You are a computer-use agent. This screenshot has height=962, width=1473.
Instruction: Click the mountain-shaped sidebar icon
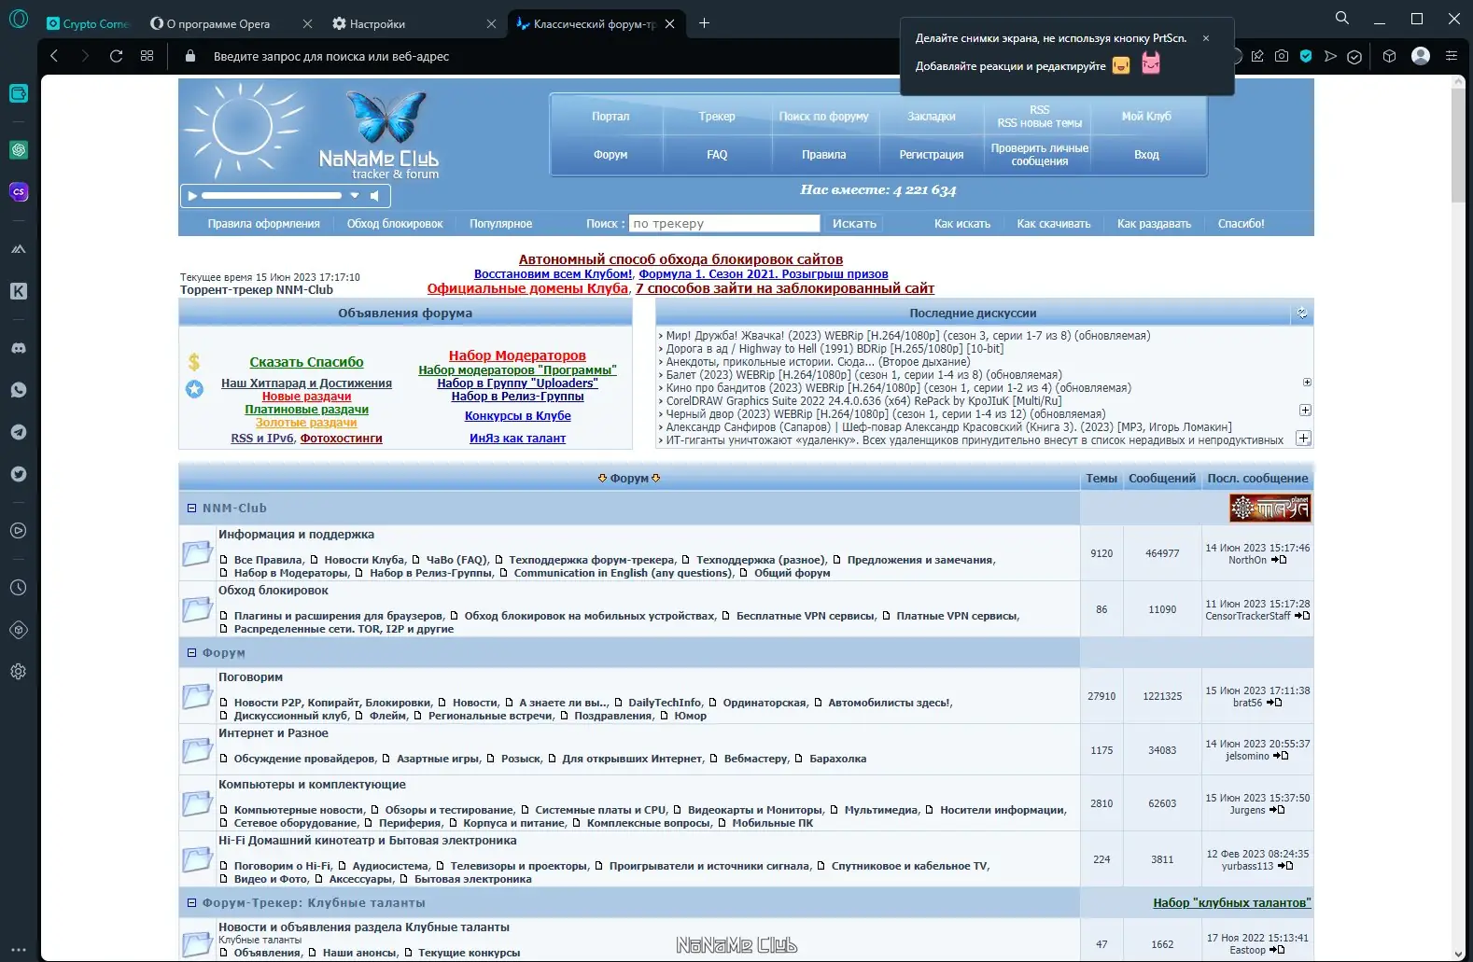(19, 249)
